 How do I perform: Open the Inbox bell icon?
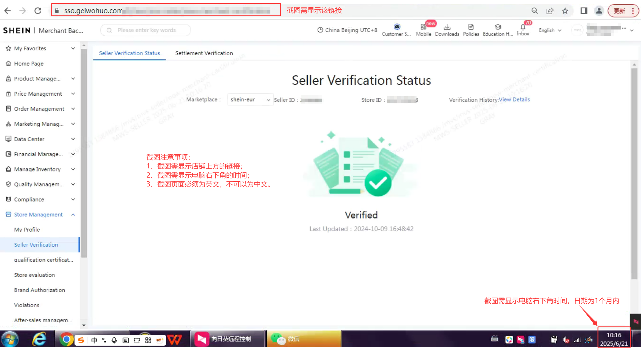523,27
